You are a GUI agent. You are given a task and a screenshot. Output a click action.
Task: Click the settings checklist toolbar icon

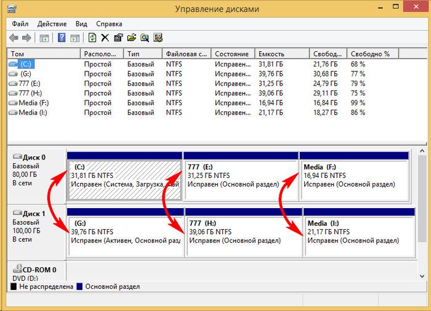click(x=158, y=38)
